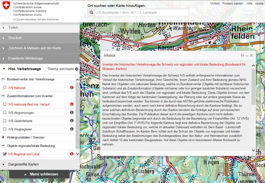The height and width of the screenshot is (183, 265).
Task: Open IVS Geländekarte info icon
Action: coord(72,121)
